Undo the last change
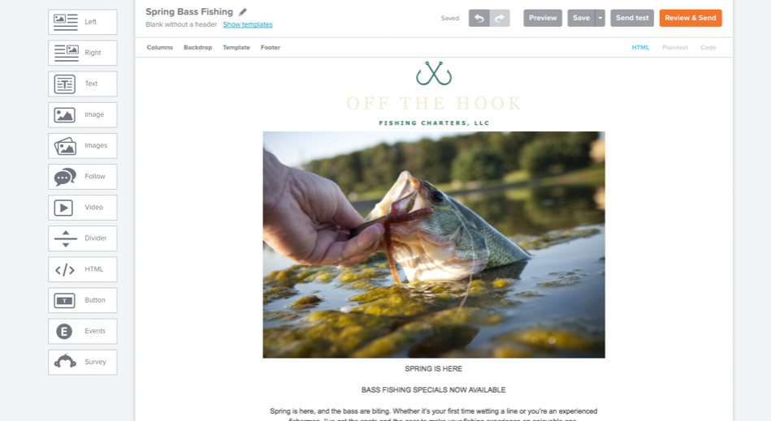The image size is (771, 421). [x=479, y=18]
